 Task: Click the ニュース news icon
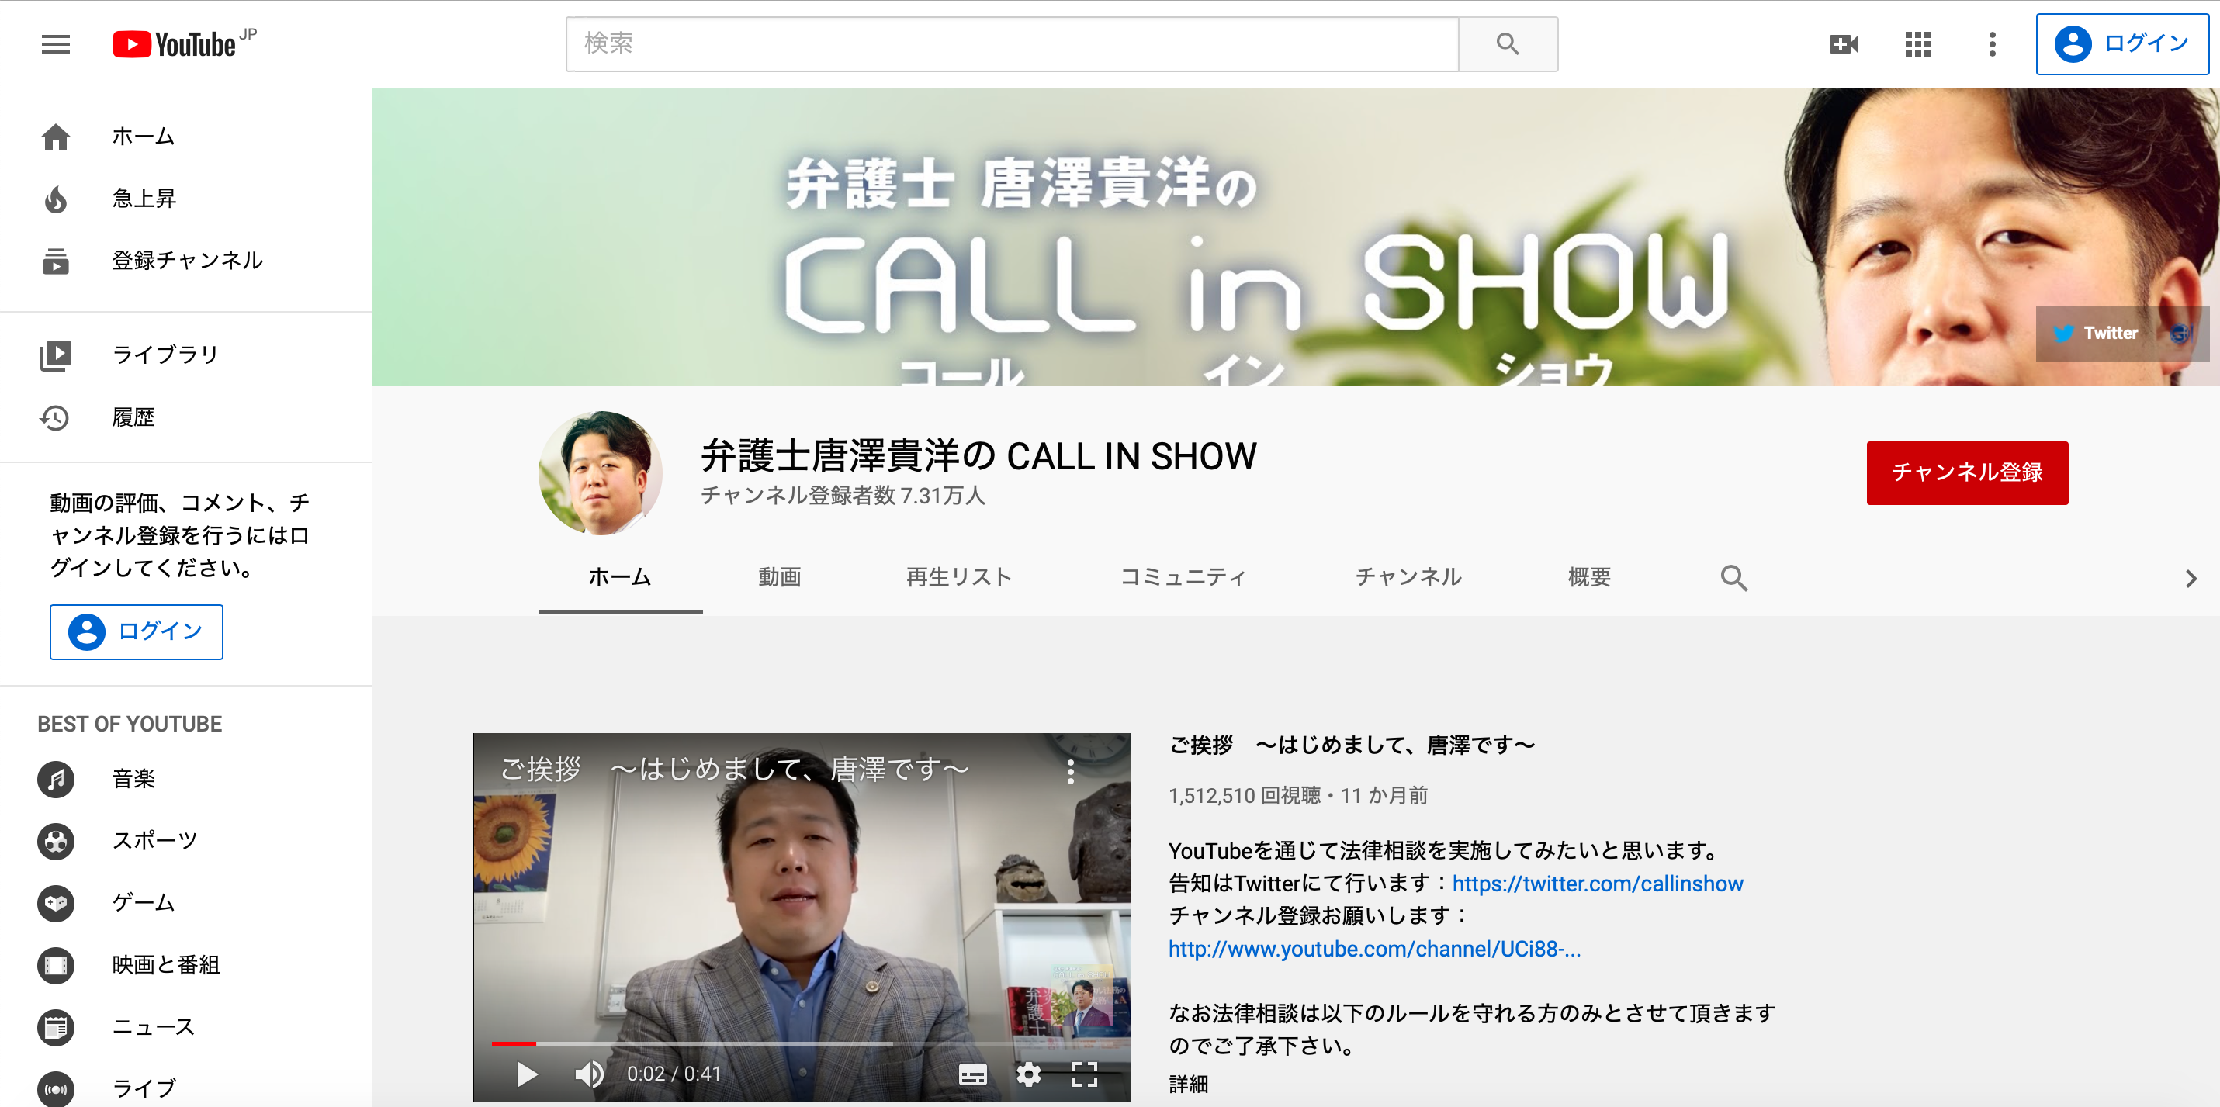coord(56,1028)
